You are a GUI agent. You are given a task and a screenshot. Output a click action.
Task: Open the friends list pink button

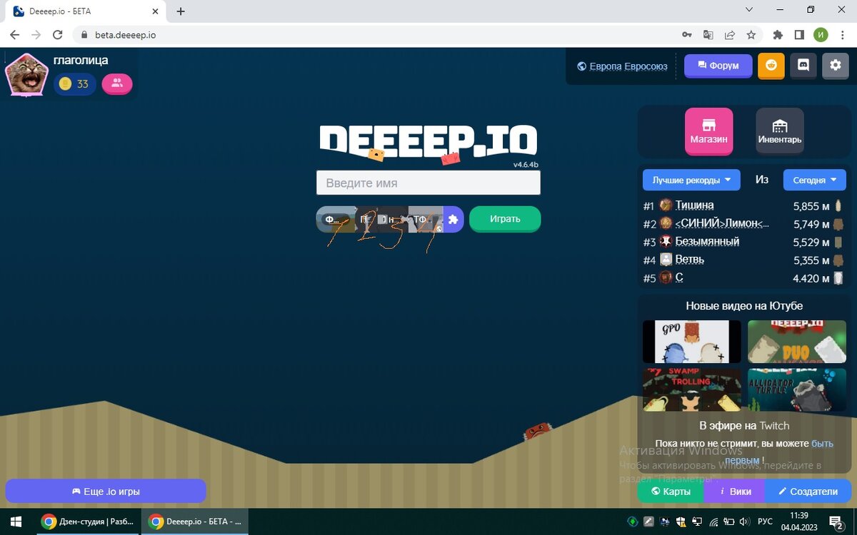click(117, 83)
